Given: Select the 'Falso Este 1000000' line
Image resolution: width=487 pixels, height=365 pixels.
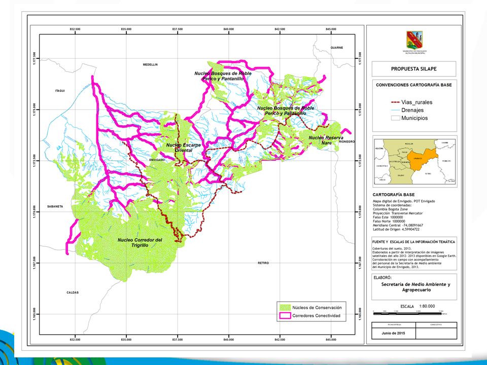Looking at the screenshot, I should (x=388, y=217).
